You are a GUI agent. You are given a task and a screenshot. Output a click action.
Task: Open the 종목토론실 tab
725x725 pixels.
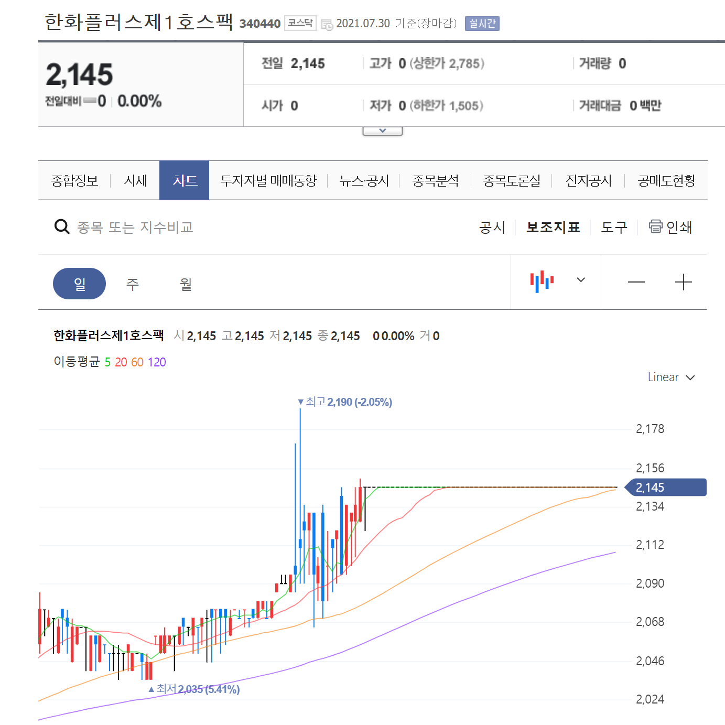[512, 181]
